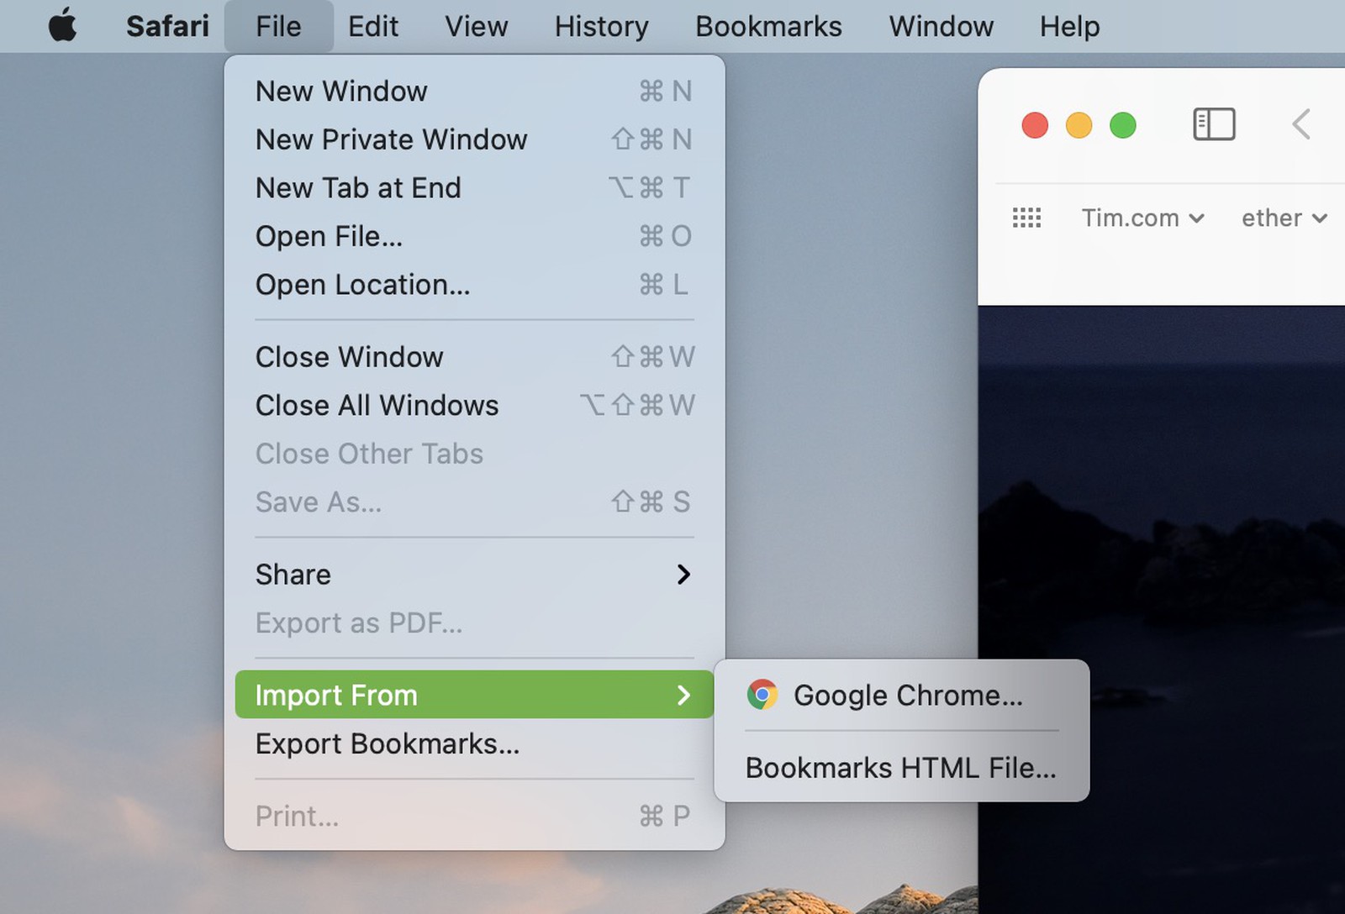This screenshot has height=914, width=1345.
Task: Click the back navigation chevron
Action: (x=1300, y=123)
